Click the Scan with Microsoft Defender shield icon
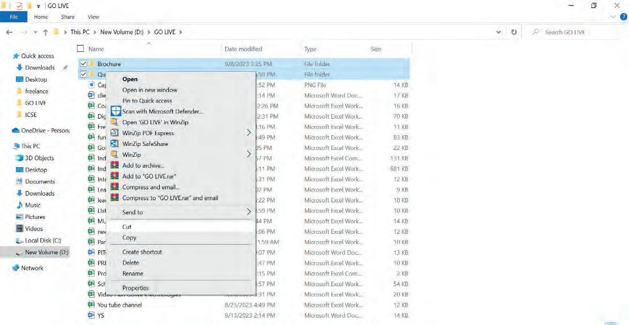This screenshot has height=325, width=629. point(116,111)
